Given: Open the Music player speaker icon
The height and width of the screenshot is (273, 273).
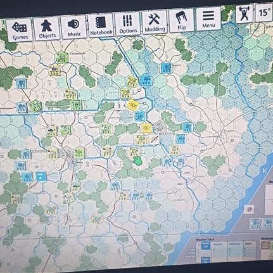Looking at the screenshot, I should [74, 27].
